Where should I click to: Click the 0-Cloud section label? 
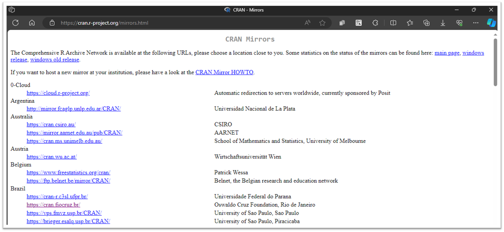[20, 85]
